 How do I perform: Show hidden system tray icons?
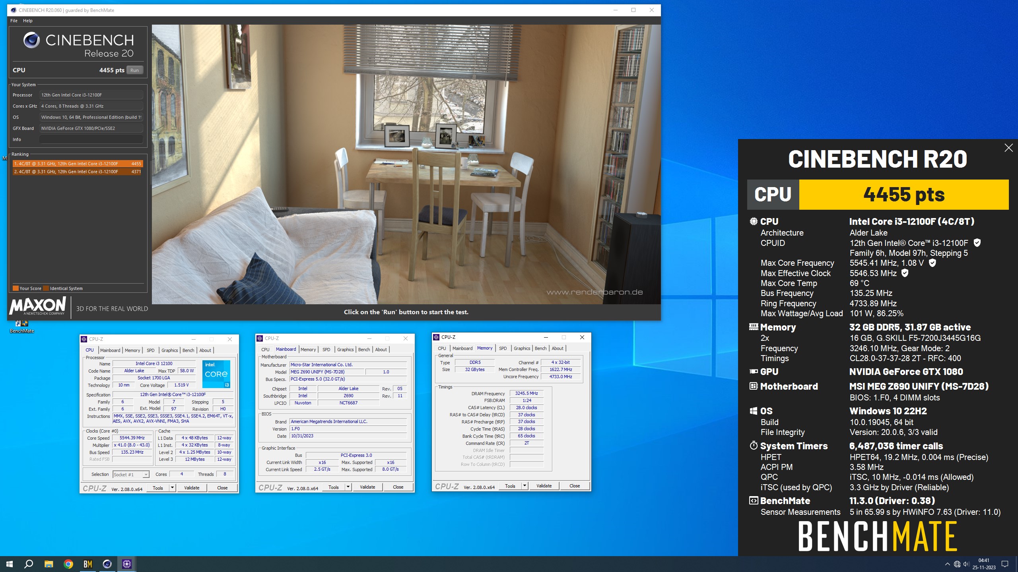pos(947,564)
